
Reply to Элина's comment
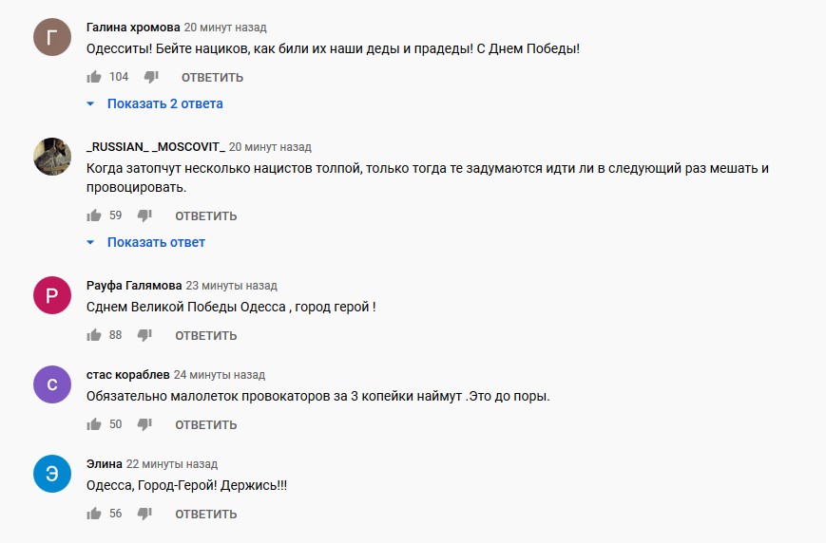[206, 515]
